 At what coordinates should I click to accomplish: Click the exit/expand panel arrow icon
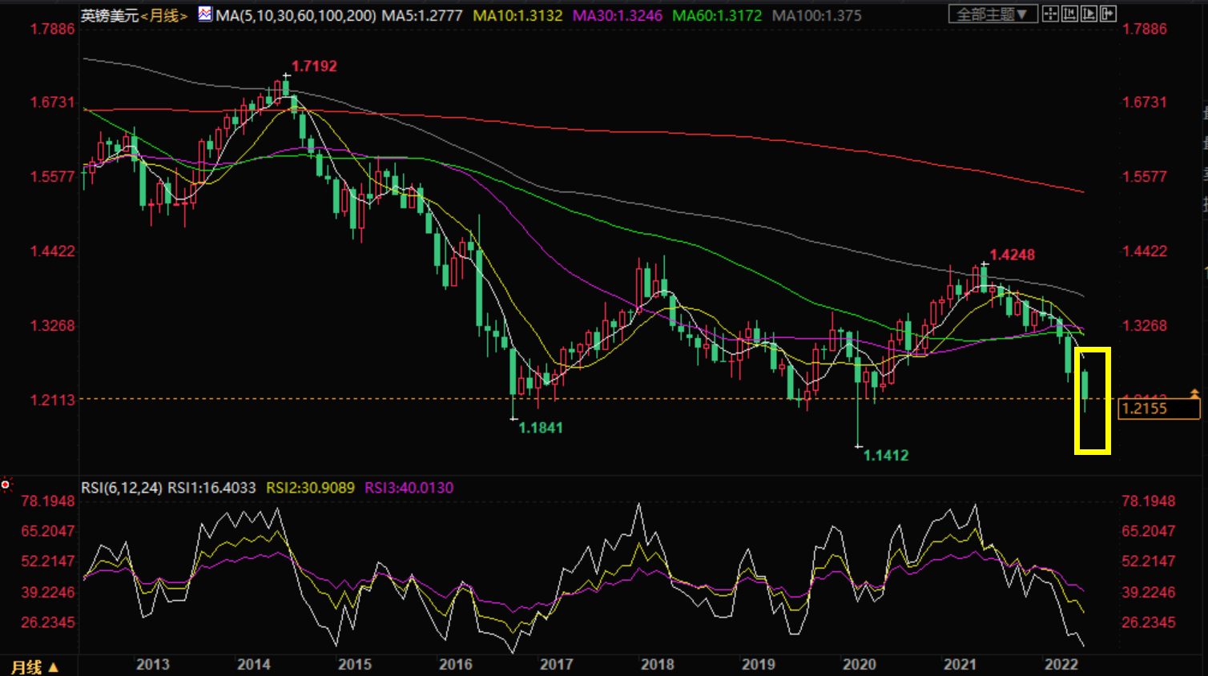coord(1108,14)
